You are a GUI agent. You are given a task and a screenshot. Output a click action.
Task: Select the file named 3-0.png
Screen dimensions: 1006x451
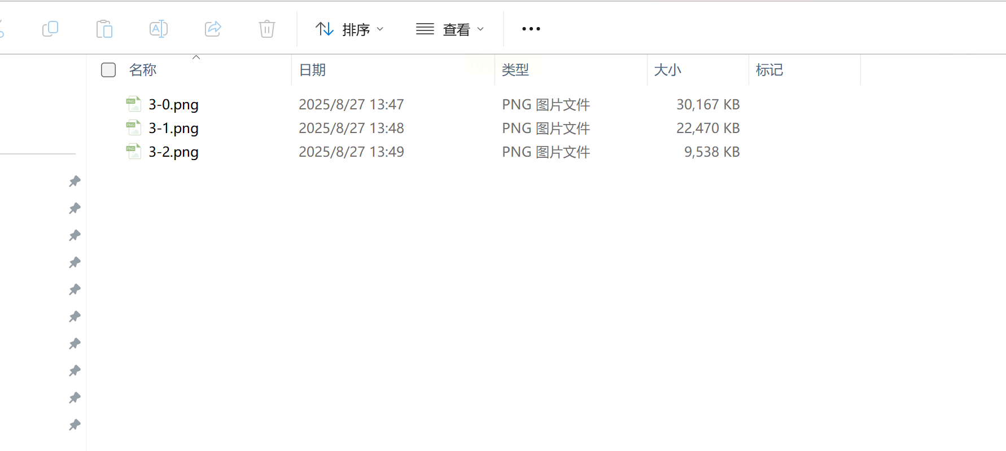173,105
